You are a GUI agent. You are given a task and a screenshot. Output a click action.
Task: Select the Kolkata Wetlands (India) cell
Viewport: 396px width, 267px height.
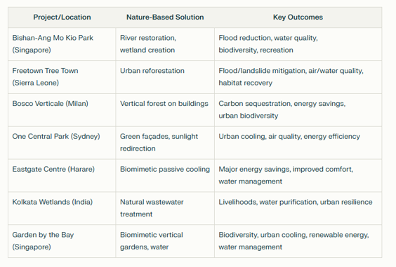click(x=62, y=208)
